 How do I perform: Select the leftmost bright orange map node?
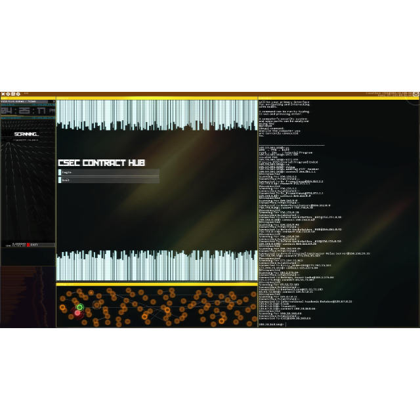tap(63, 307)
